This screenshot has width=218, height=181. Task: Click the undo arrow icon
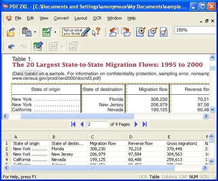(12, 47)
